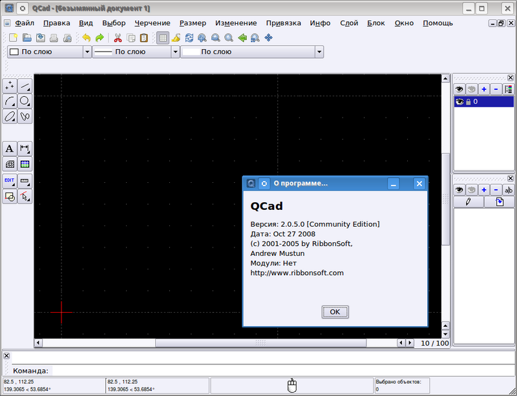The height and width of the screenshot is (396, 517).
Task: Open the Правка menu
Action: point(57,23)
